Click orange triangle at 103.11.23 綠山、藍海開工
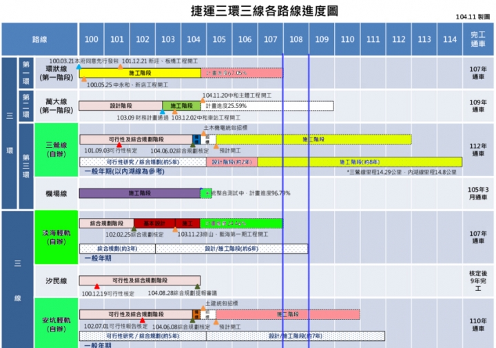 (175, 230)
